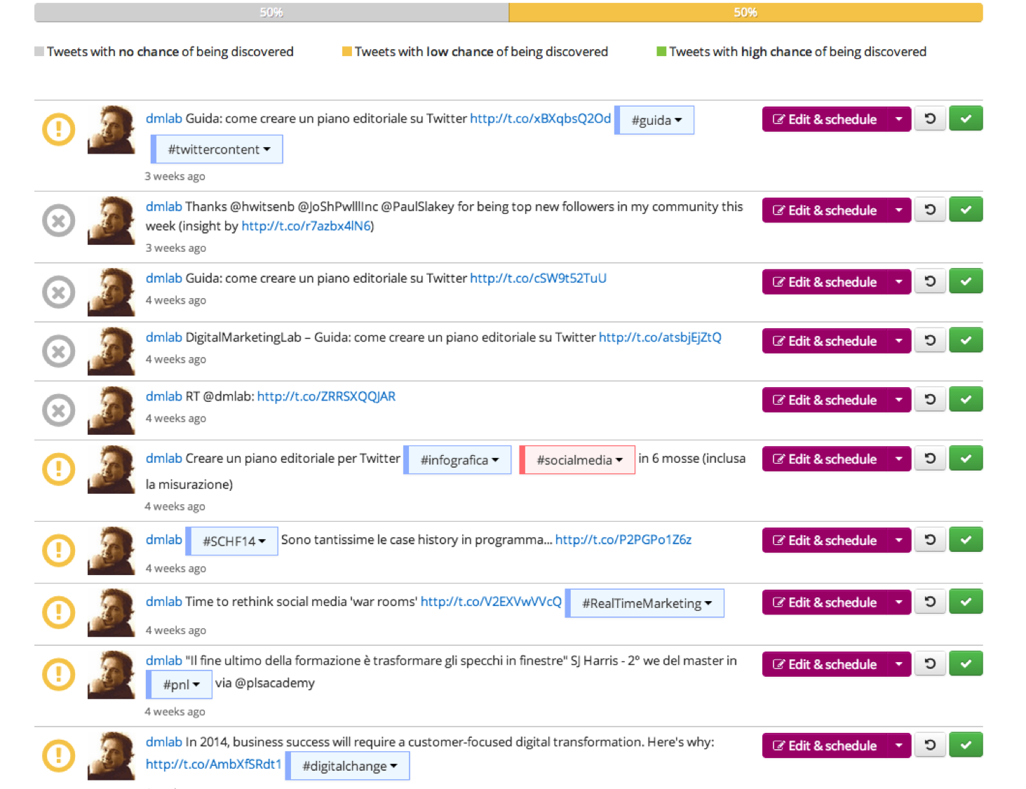1026x789 pixels.
Task: Open the Edit & schedule arrow menu for the #SCHF14 tweet
Action: pyautogui.click(x=898, y=540)
